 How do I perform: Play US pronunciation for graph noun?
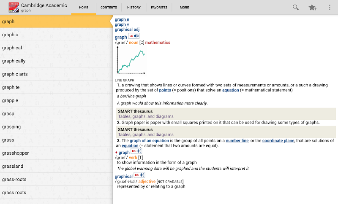point(134,36)
